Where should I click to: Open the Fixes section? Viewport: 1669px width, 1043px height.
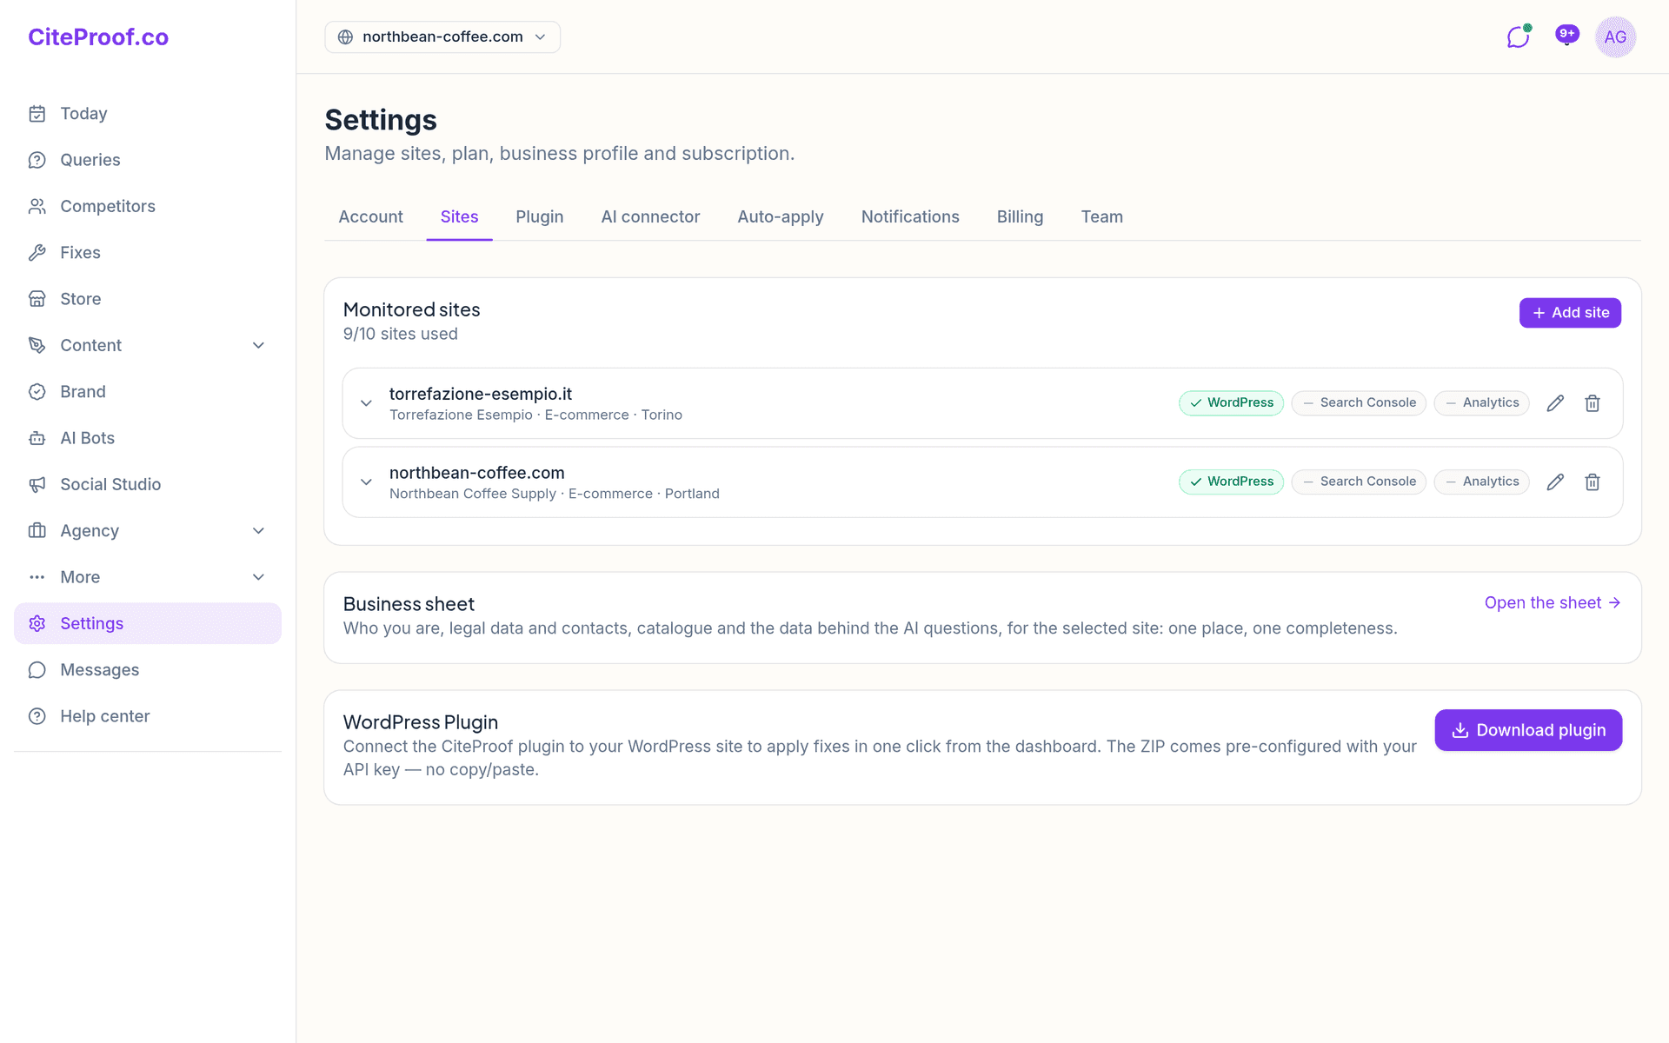pyautogui.click(x=148, y=253)
